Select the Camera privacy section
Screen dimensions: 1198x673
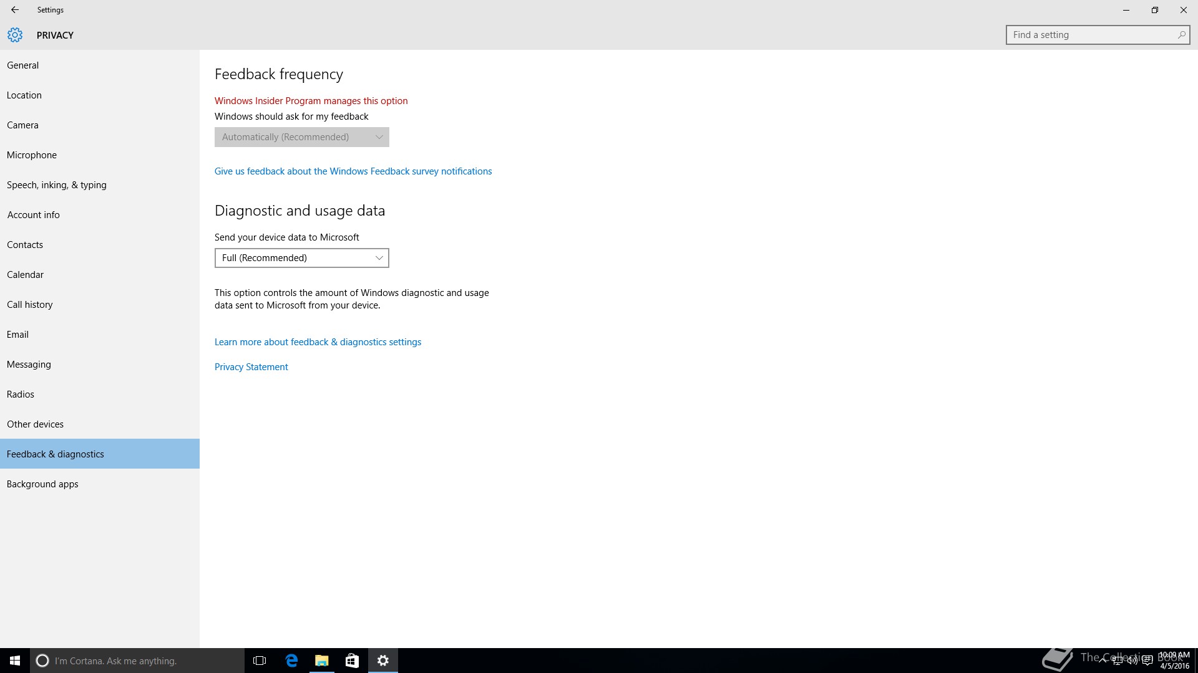[100, 125]
